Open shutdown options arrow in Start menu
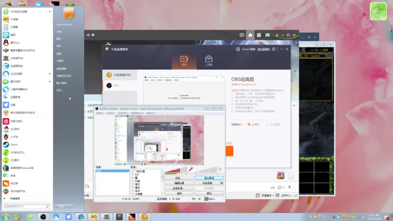 (x=71, y=206)
